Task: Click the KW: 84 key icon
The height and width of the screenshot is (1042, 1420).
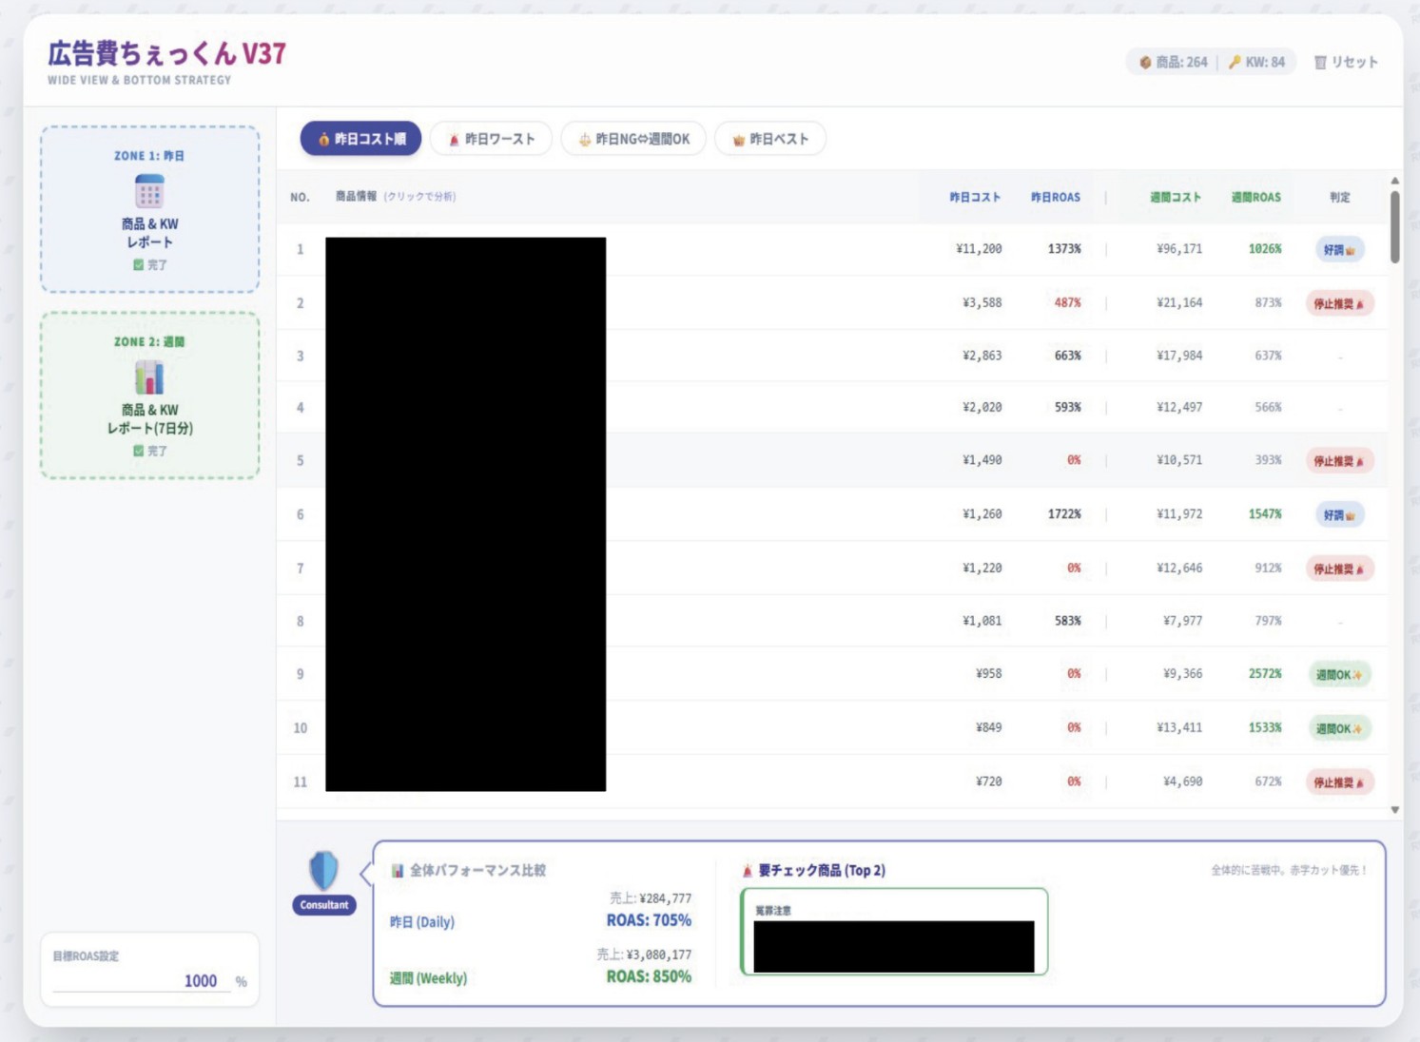Action: click(x=1235, y=63)
